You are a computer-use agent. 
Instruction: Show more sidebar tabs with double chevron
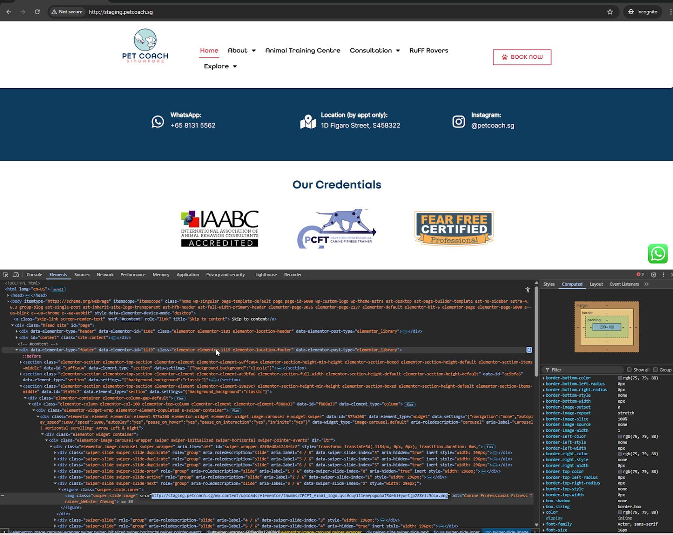(646, 284)
